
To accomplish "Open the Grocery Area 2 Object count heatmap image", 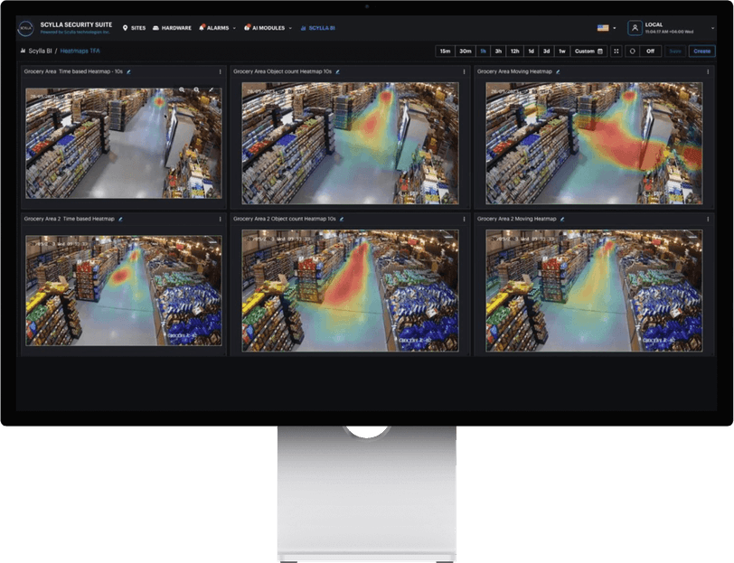I will coord(350,291).
